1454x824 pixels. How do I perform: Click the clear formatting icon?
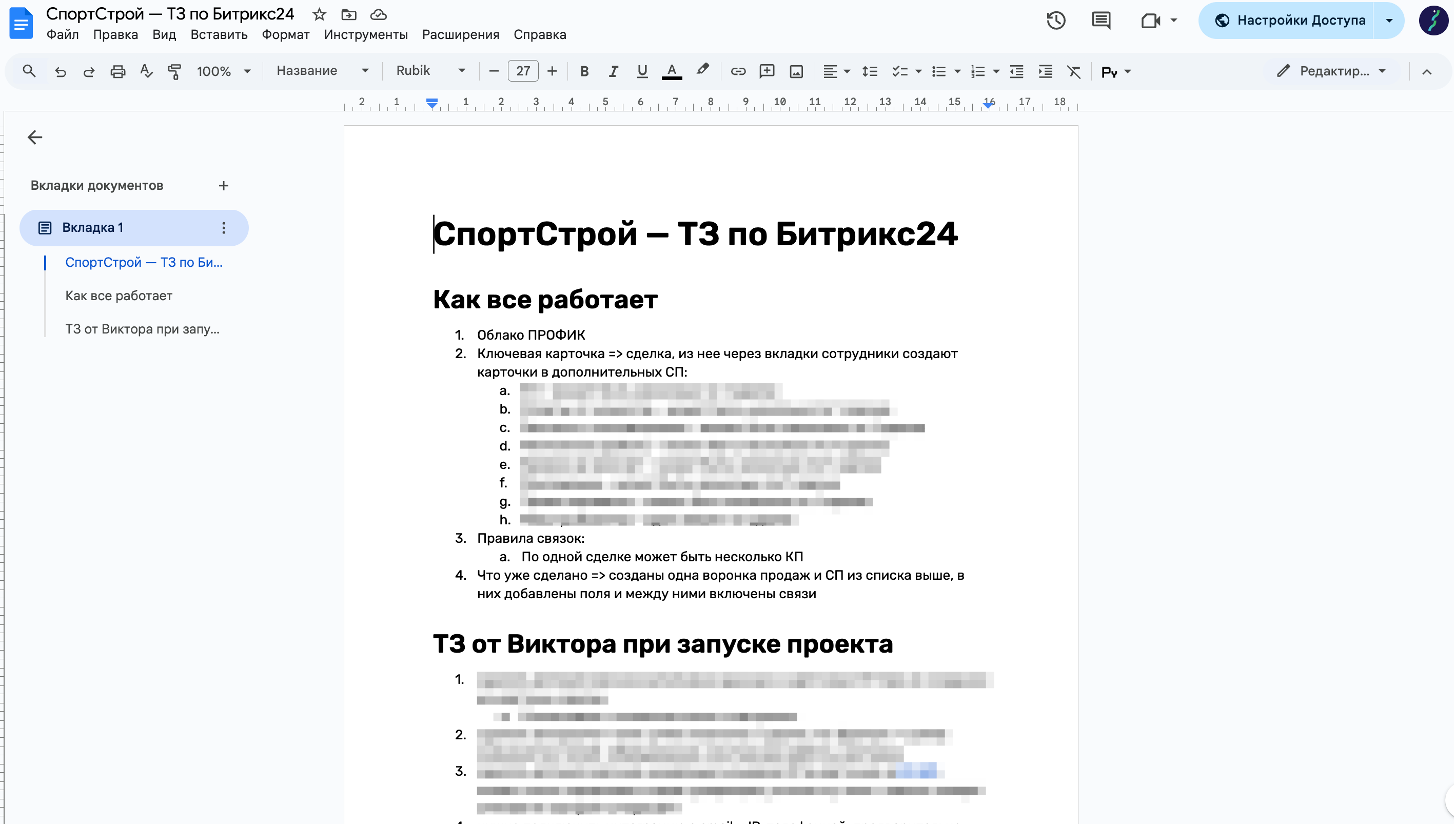(x=1073, y=71)
